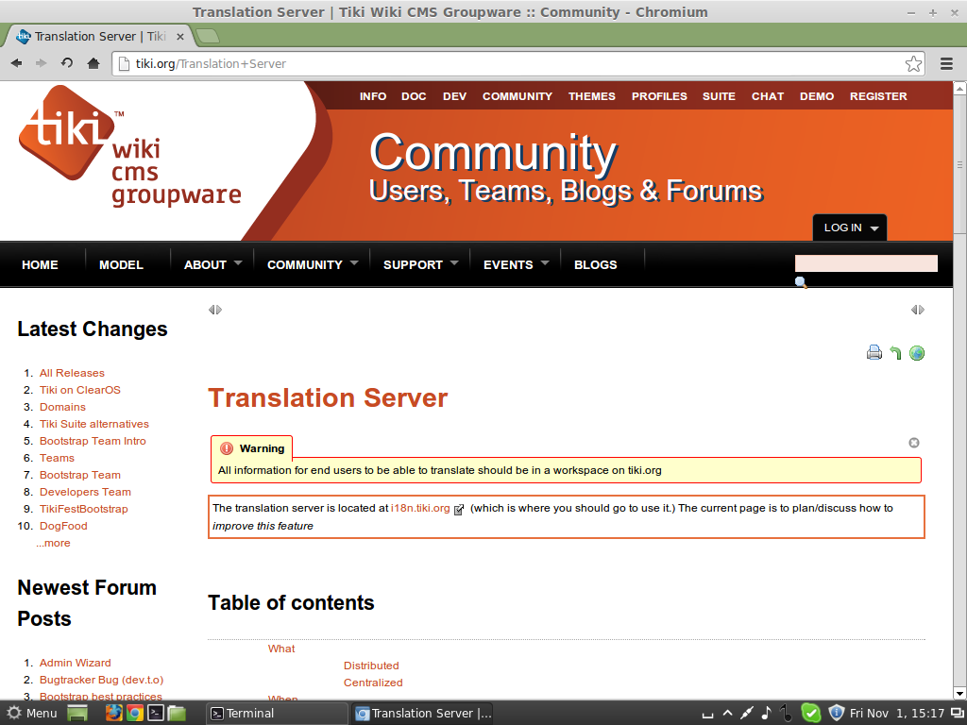Screen dimensions: 967x725
Task: Click the blue shield tray icon
Action: 836,713
